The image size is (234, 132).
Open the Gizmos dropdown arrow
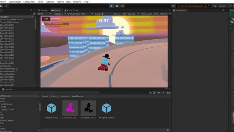170,14
